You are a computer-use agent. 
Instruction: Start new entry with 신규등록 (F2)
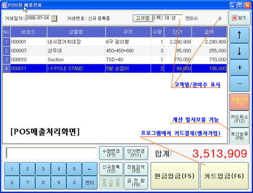pos(111,169)
